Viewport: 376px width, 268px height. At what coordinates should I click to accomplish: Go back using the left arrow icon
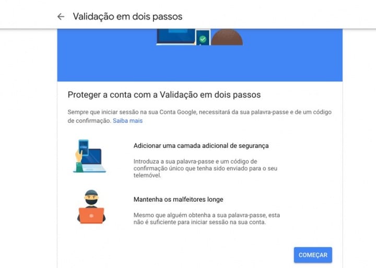pos(61,17)
